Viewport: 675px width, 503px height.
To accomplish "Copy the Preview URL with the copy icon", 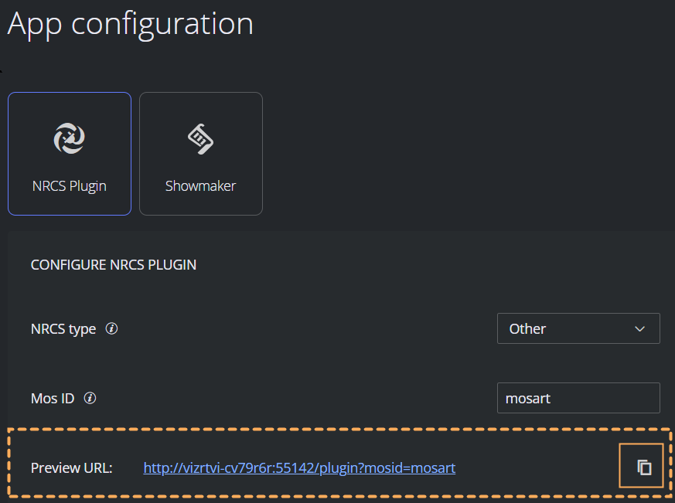I will (x=642, y=466).
